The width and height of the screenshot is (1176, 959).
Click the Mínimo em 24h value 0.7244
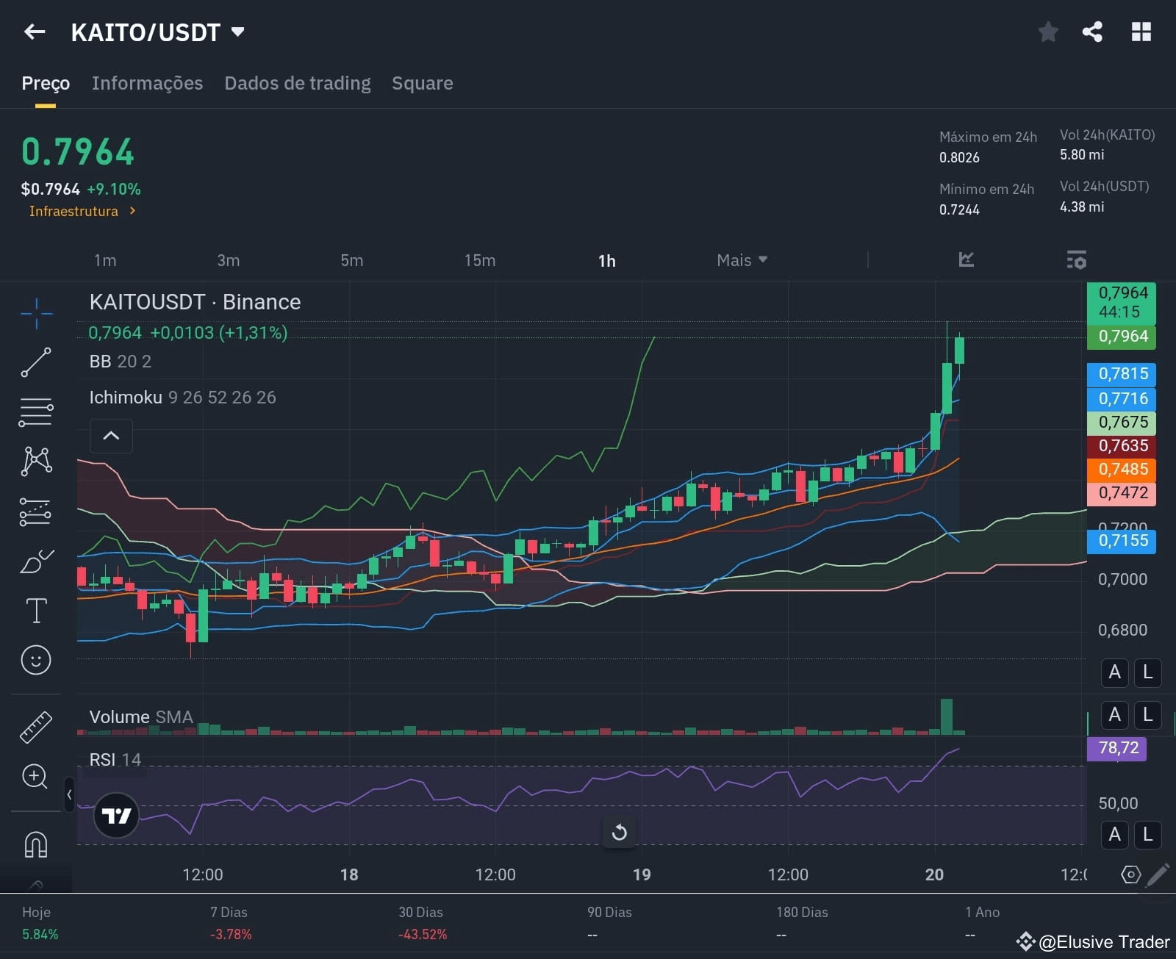click(959, 210)
